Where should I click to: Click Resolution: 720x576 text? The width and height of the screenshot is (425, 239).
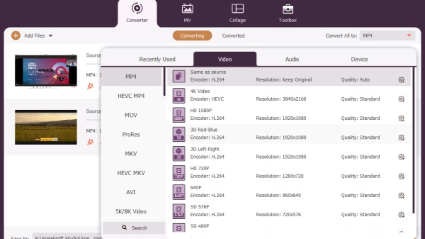tap(278, 214)
